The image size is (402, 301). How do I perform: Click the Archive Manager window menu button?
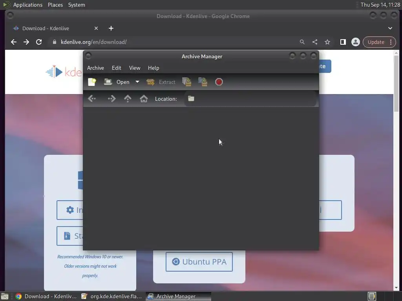pos(88,56)
